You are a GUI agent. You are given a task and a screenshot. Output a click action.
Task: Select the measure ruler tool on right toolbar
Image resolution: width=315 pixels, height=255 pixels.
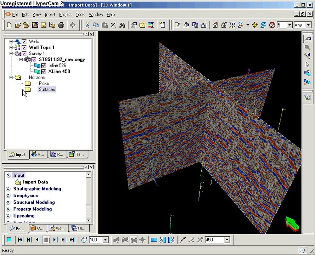(x=308, y=56)
